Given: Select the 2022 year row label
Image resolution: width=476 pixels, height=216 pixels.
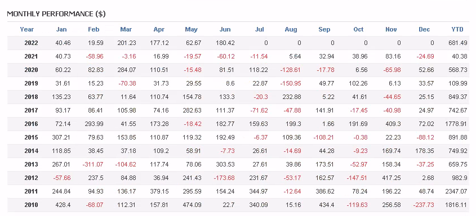Looking at the screenshot, I should click(x=32, y=43).
